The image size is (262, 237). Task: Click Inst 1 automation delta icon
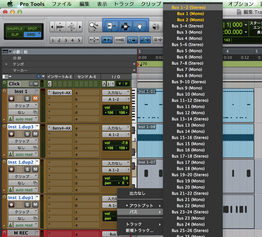click(10, 119)
